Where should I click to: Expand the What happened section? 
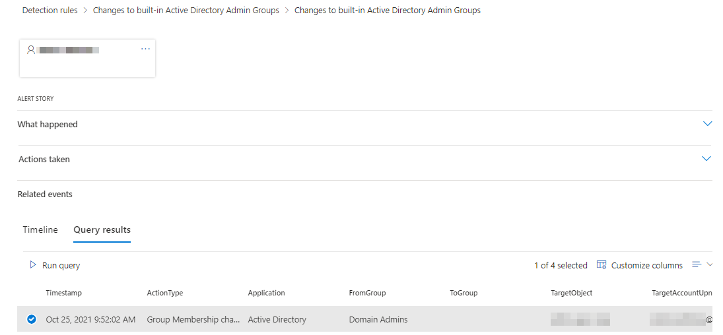tap(708, 124)
